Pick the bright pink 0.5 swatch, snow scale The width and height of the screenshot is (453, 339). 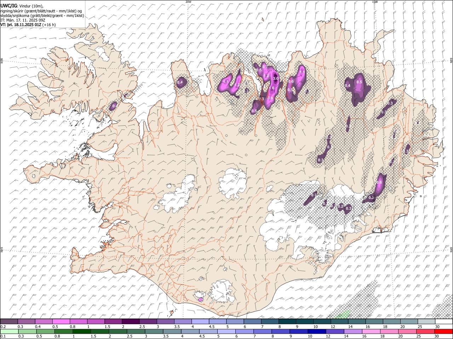[x=61, y=322]
